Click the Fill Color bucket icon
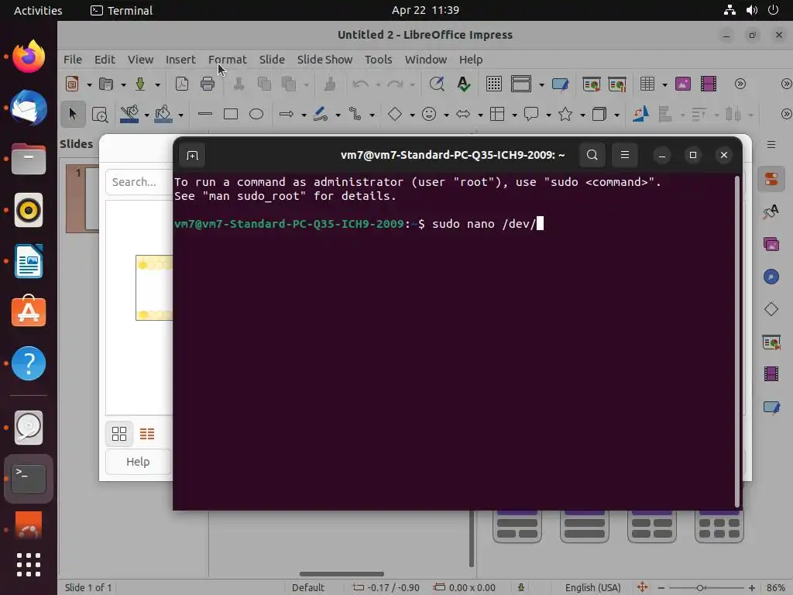Screen dimensions: 793x595 click(163, 115)
